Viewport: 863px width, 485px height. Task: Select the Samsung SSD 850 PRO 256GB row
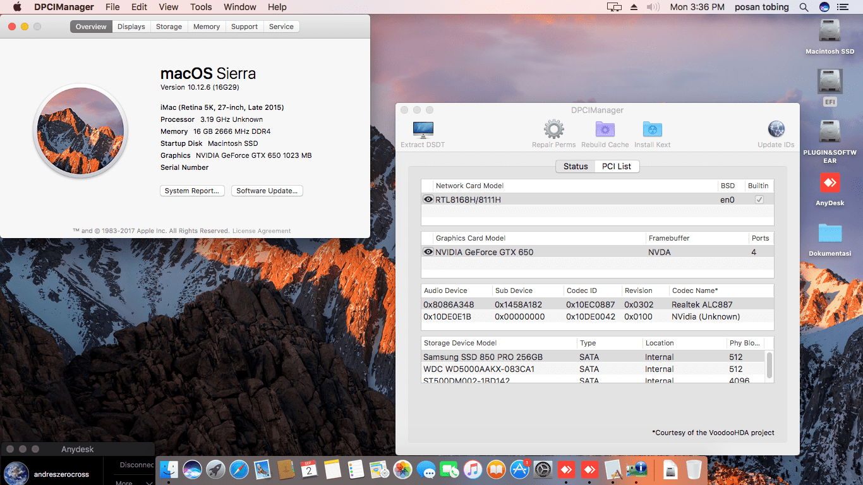click(x=593, y=357)
